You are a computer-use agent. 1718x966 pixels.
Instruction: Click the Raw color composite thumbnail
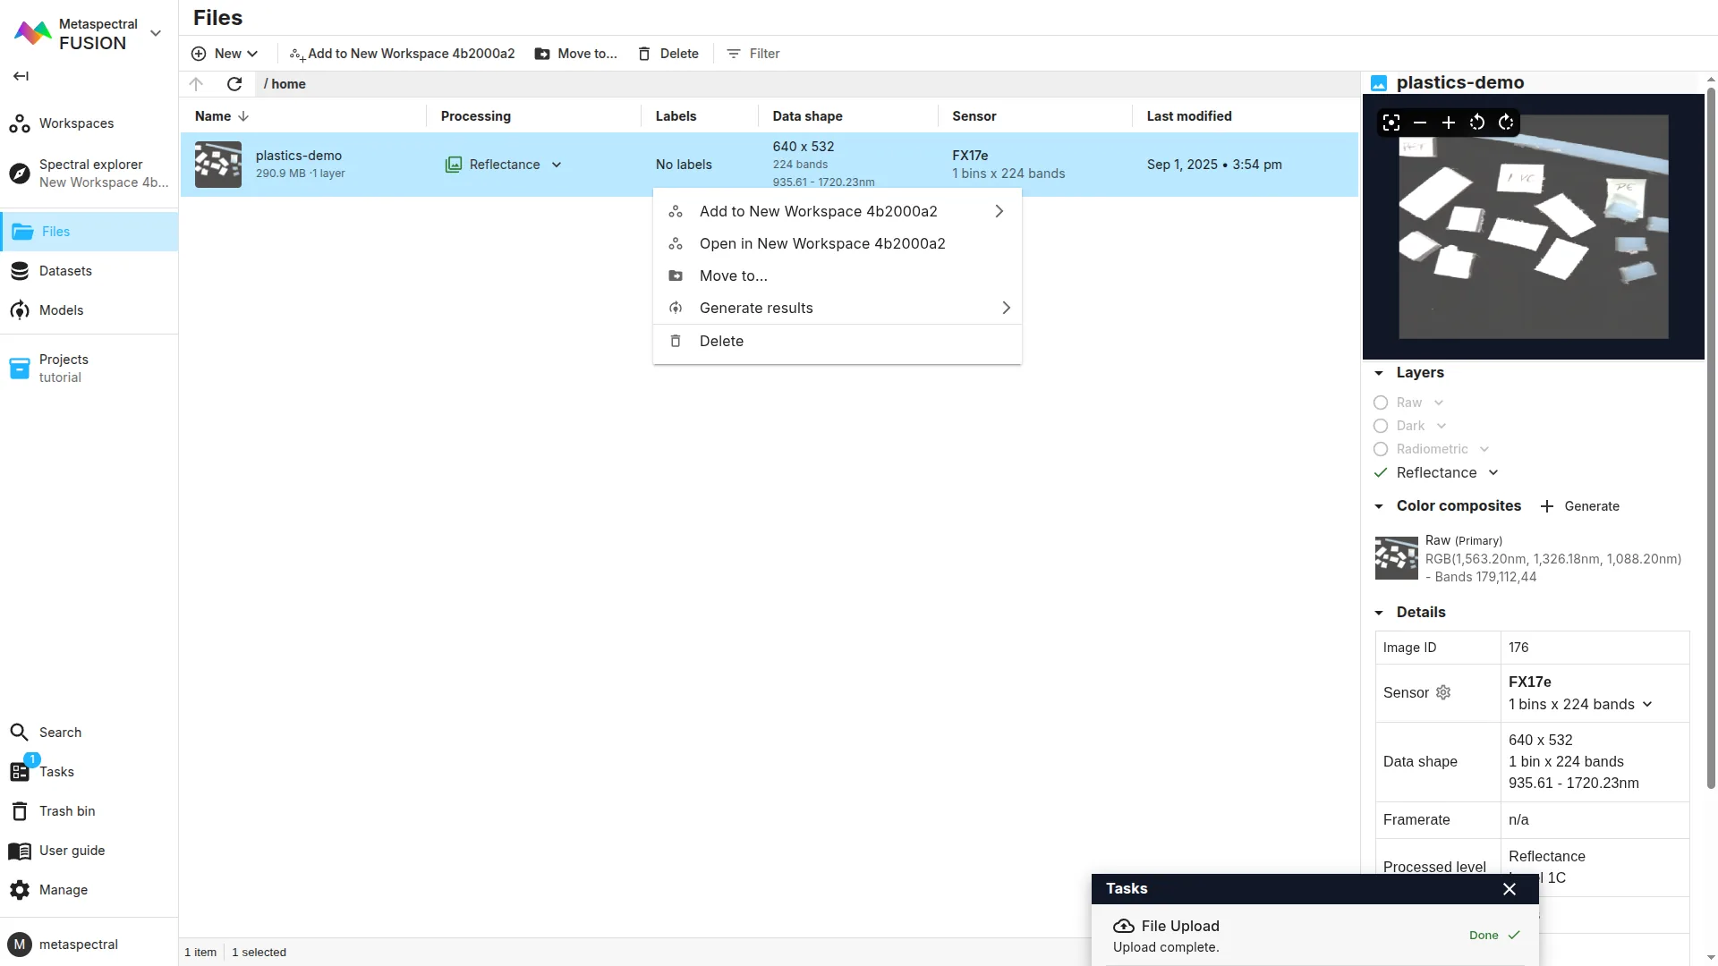(1396, 558)
